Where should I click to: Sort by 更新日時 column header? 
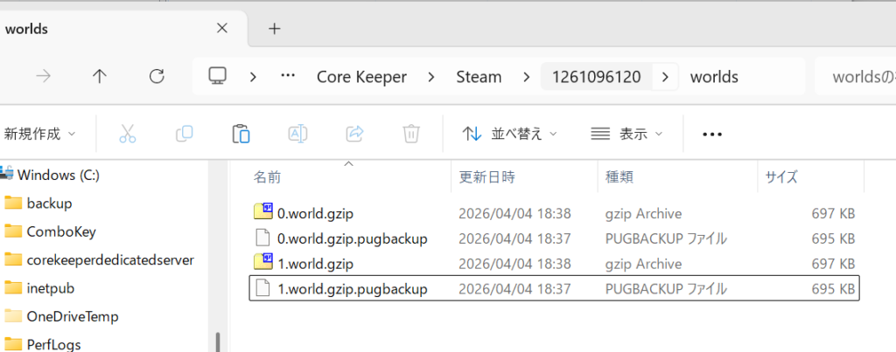click(487, 177)
